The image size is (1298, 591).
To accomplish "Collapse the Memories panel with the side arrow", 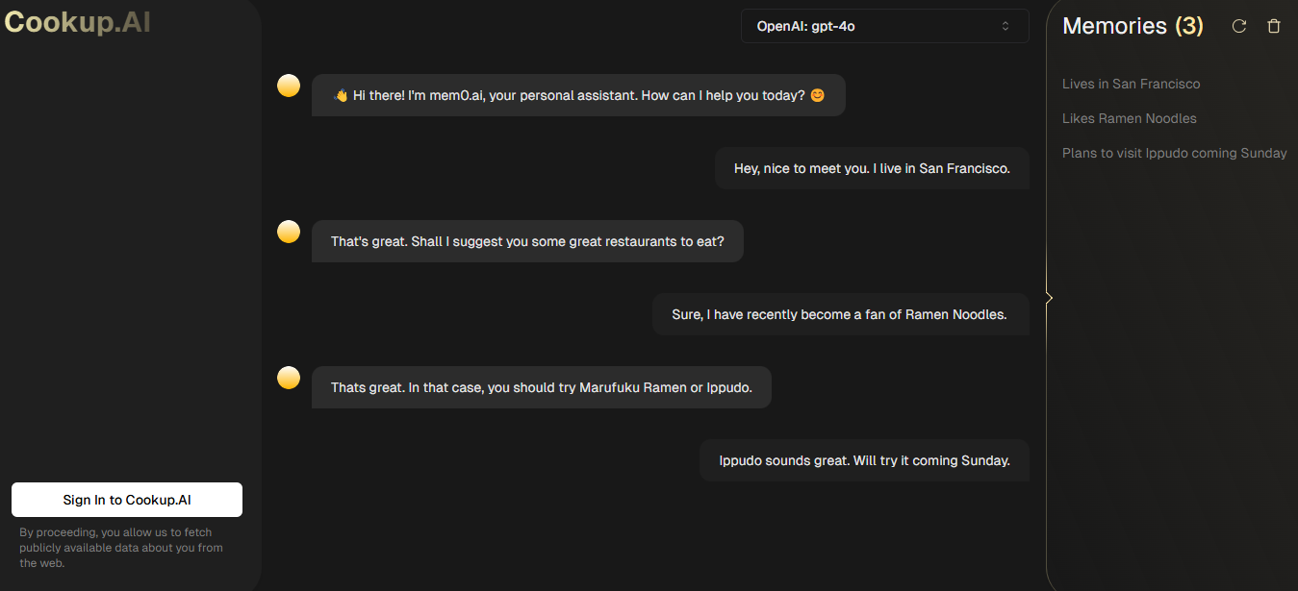I will click(x=1049, y=298).
